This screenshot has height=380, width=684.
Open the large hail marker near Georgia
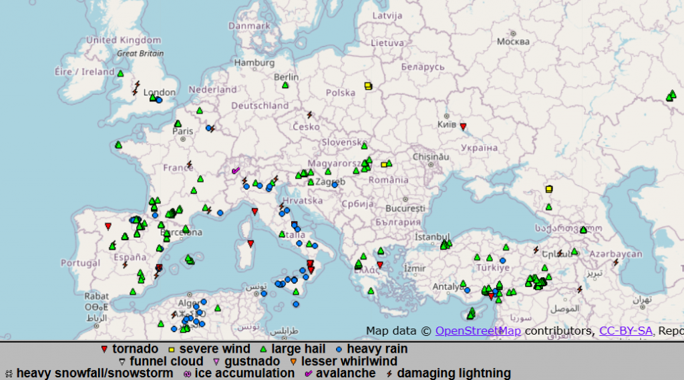pyautogui.click(x=583, y=230)
